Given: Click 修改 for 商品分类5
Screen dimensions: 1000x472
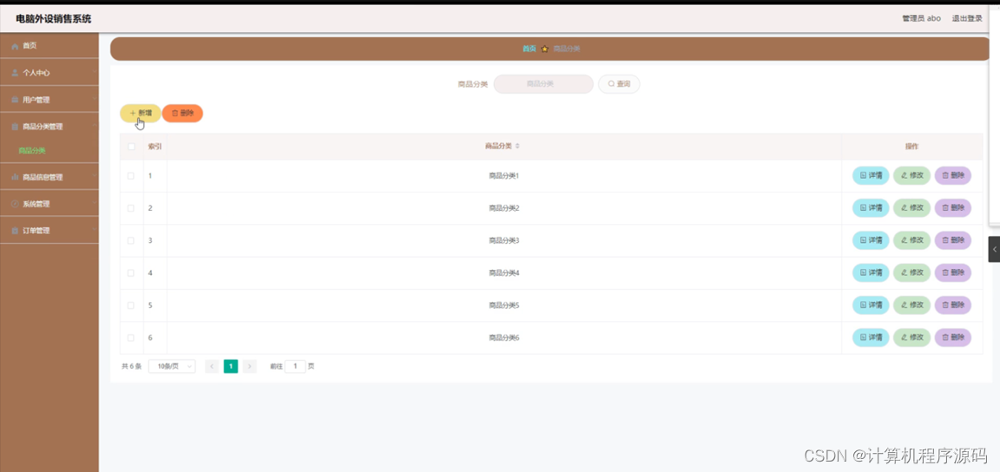Looking at the screenshot, I should (912, 305).
